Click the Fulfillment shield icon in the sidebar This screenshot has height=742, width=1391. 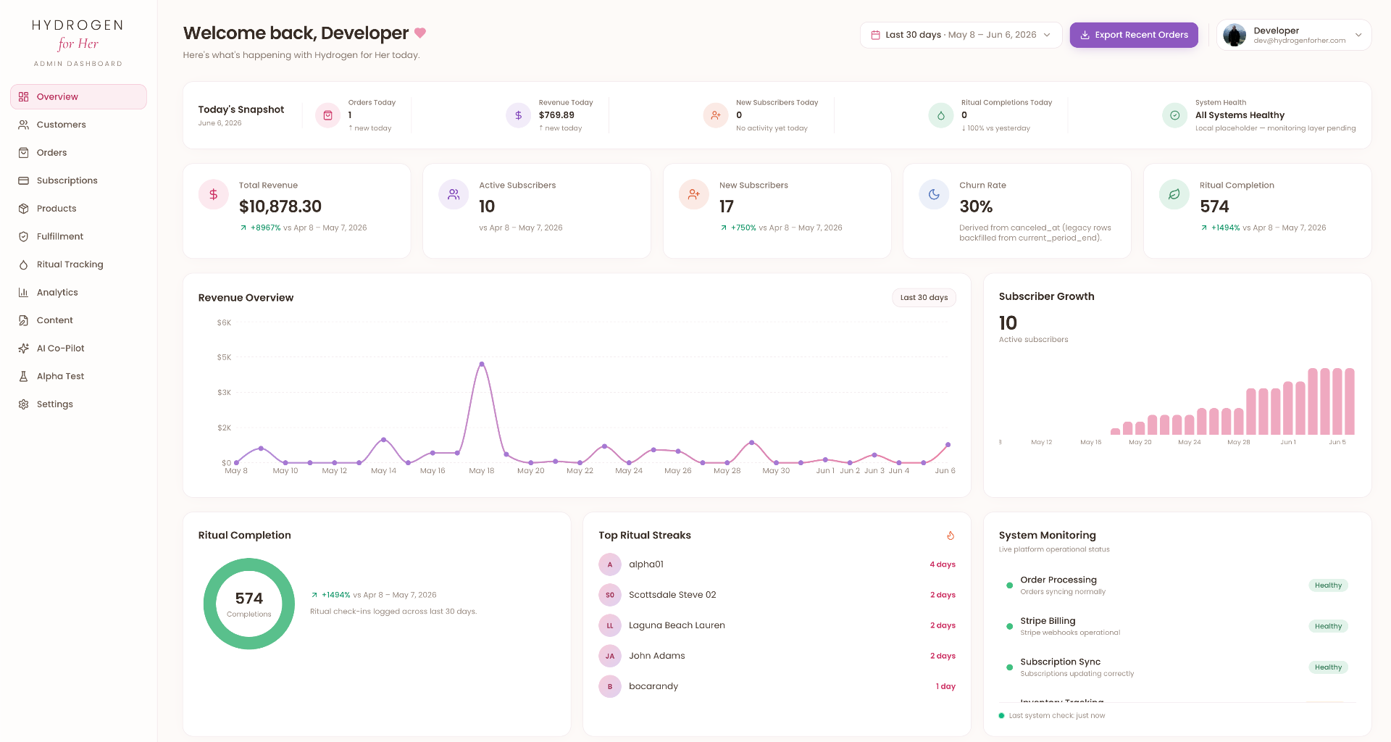click(x=23, y=237)
